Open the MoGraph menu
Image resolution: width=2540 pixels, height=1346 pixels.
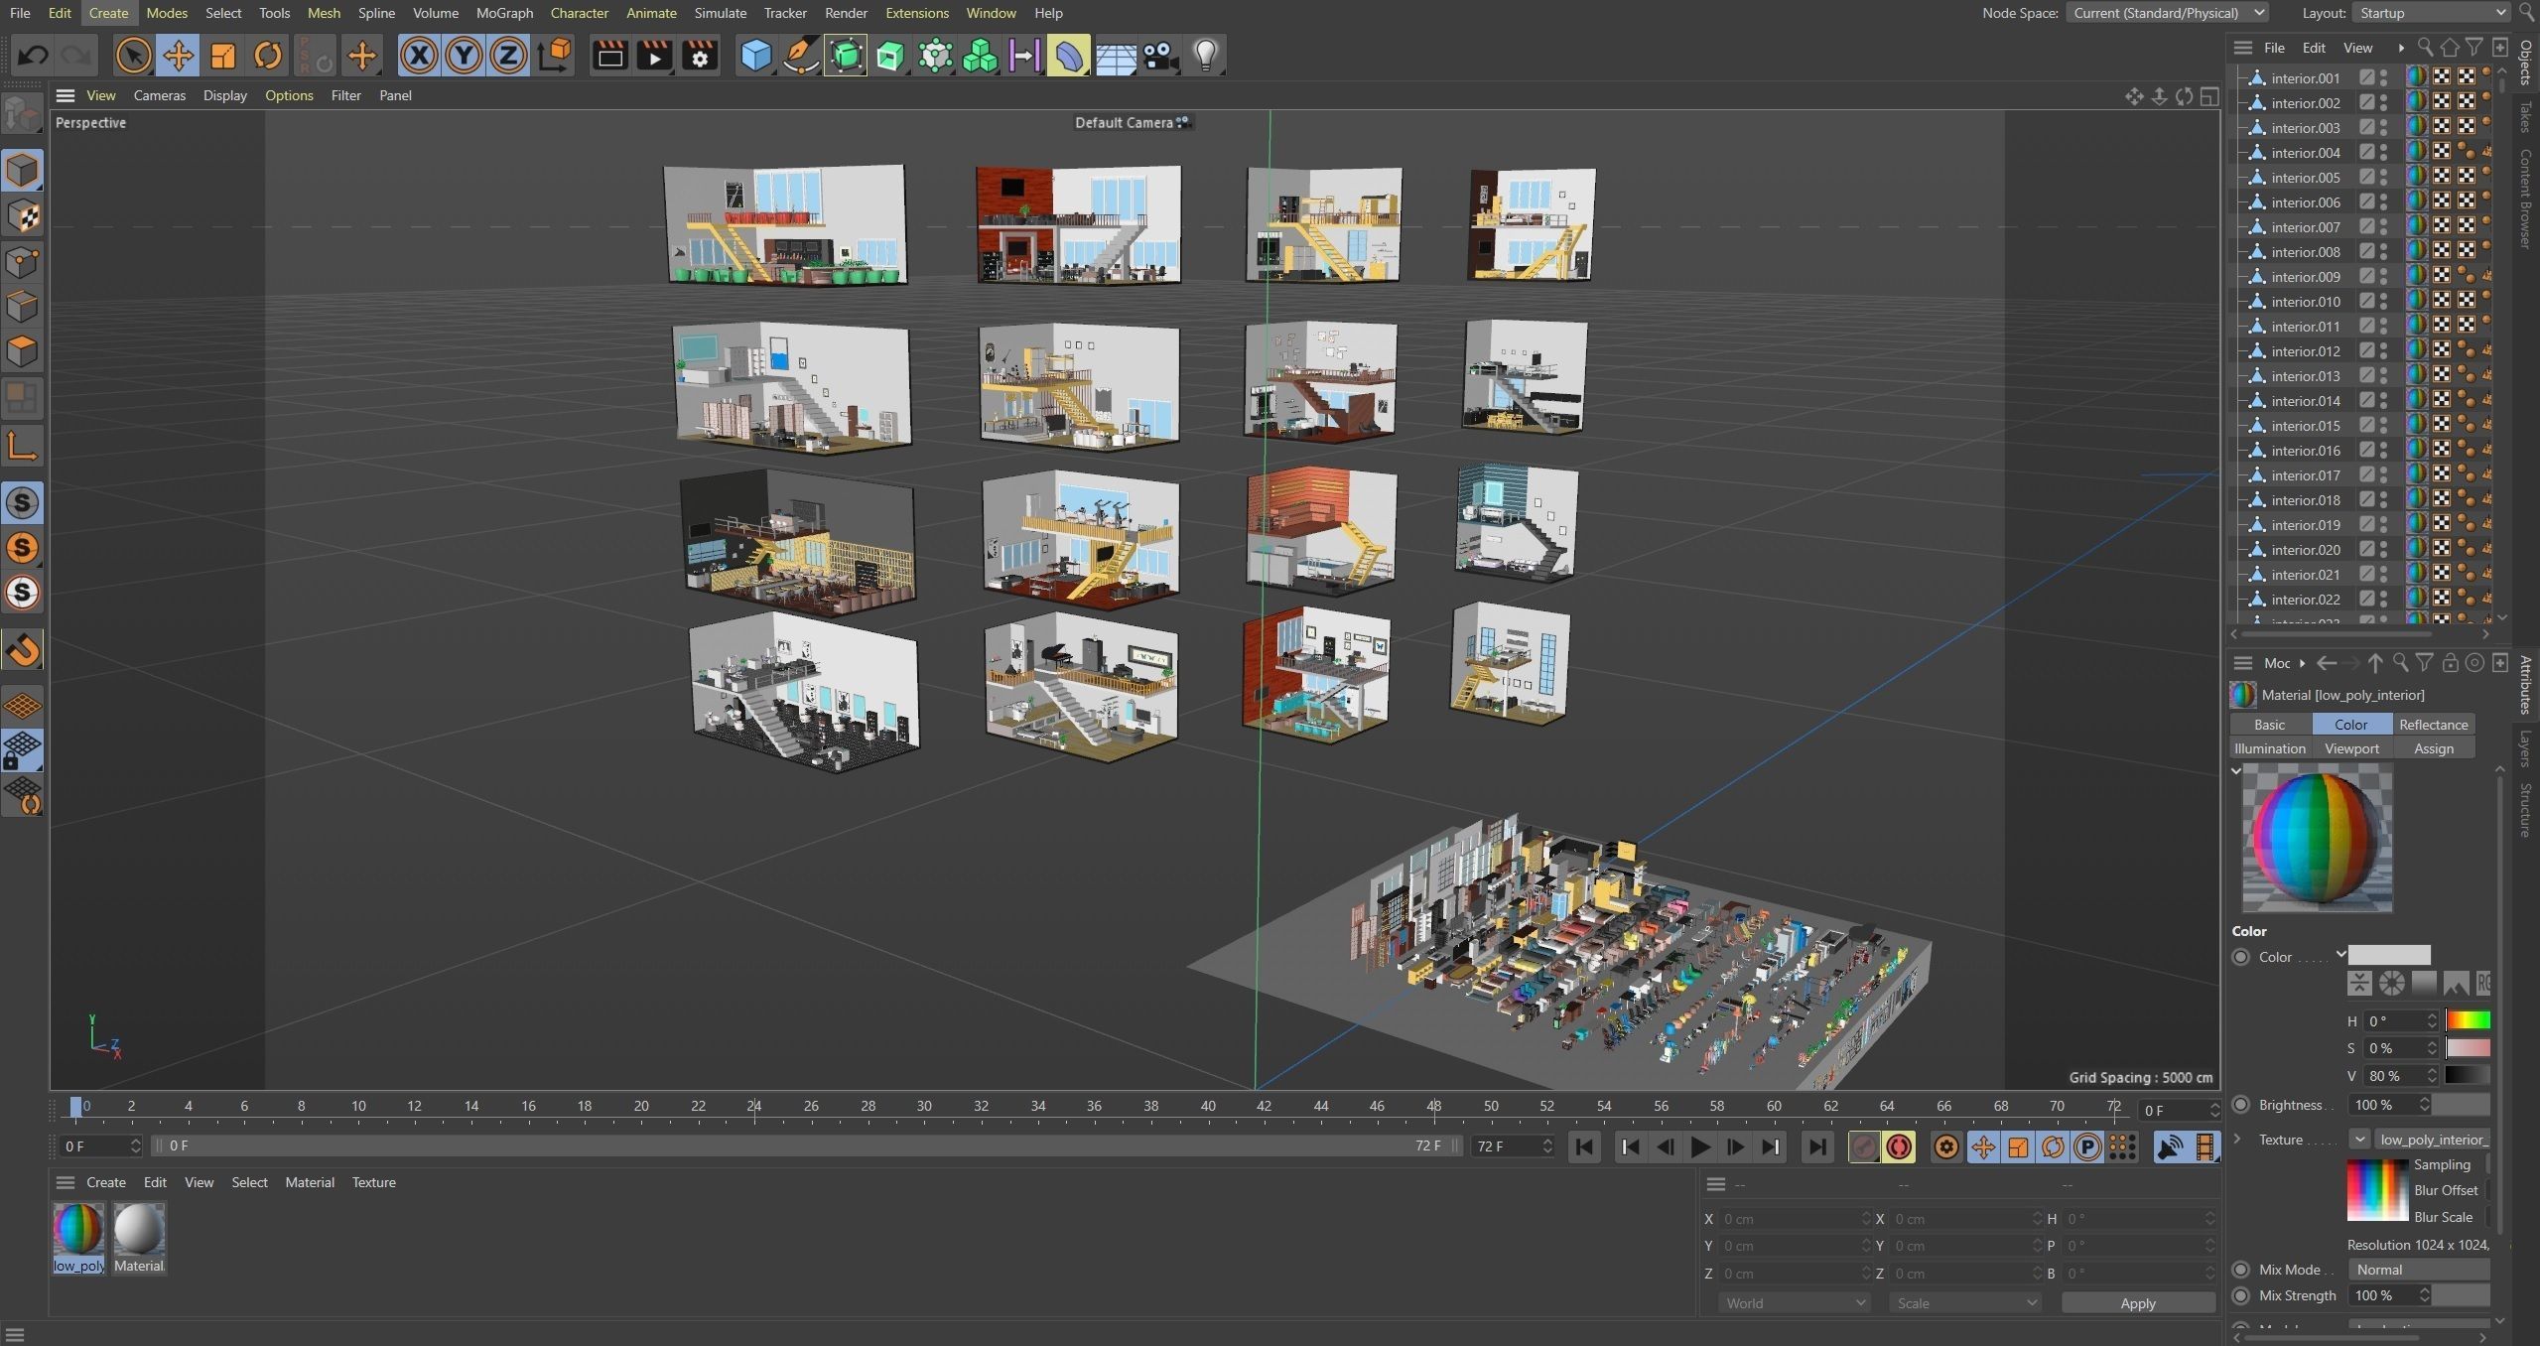point(504,13)
